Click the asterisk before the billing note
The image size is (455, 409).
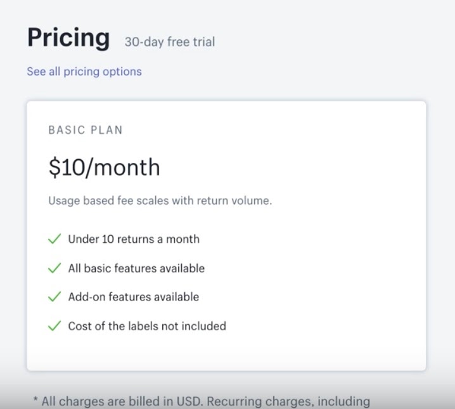(35, 401)
